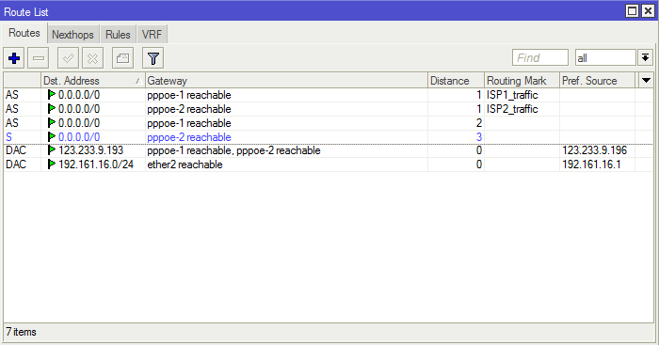Sort by the Pref. Source column header

click(x=597, y=80)
